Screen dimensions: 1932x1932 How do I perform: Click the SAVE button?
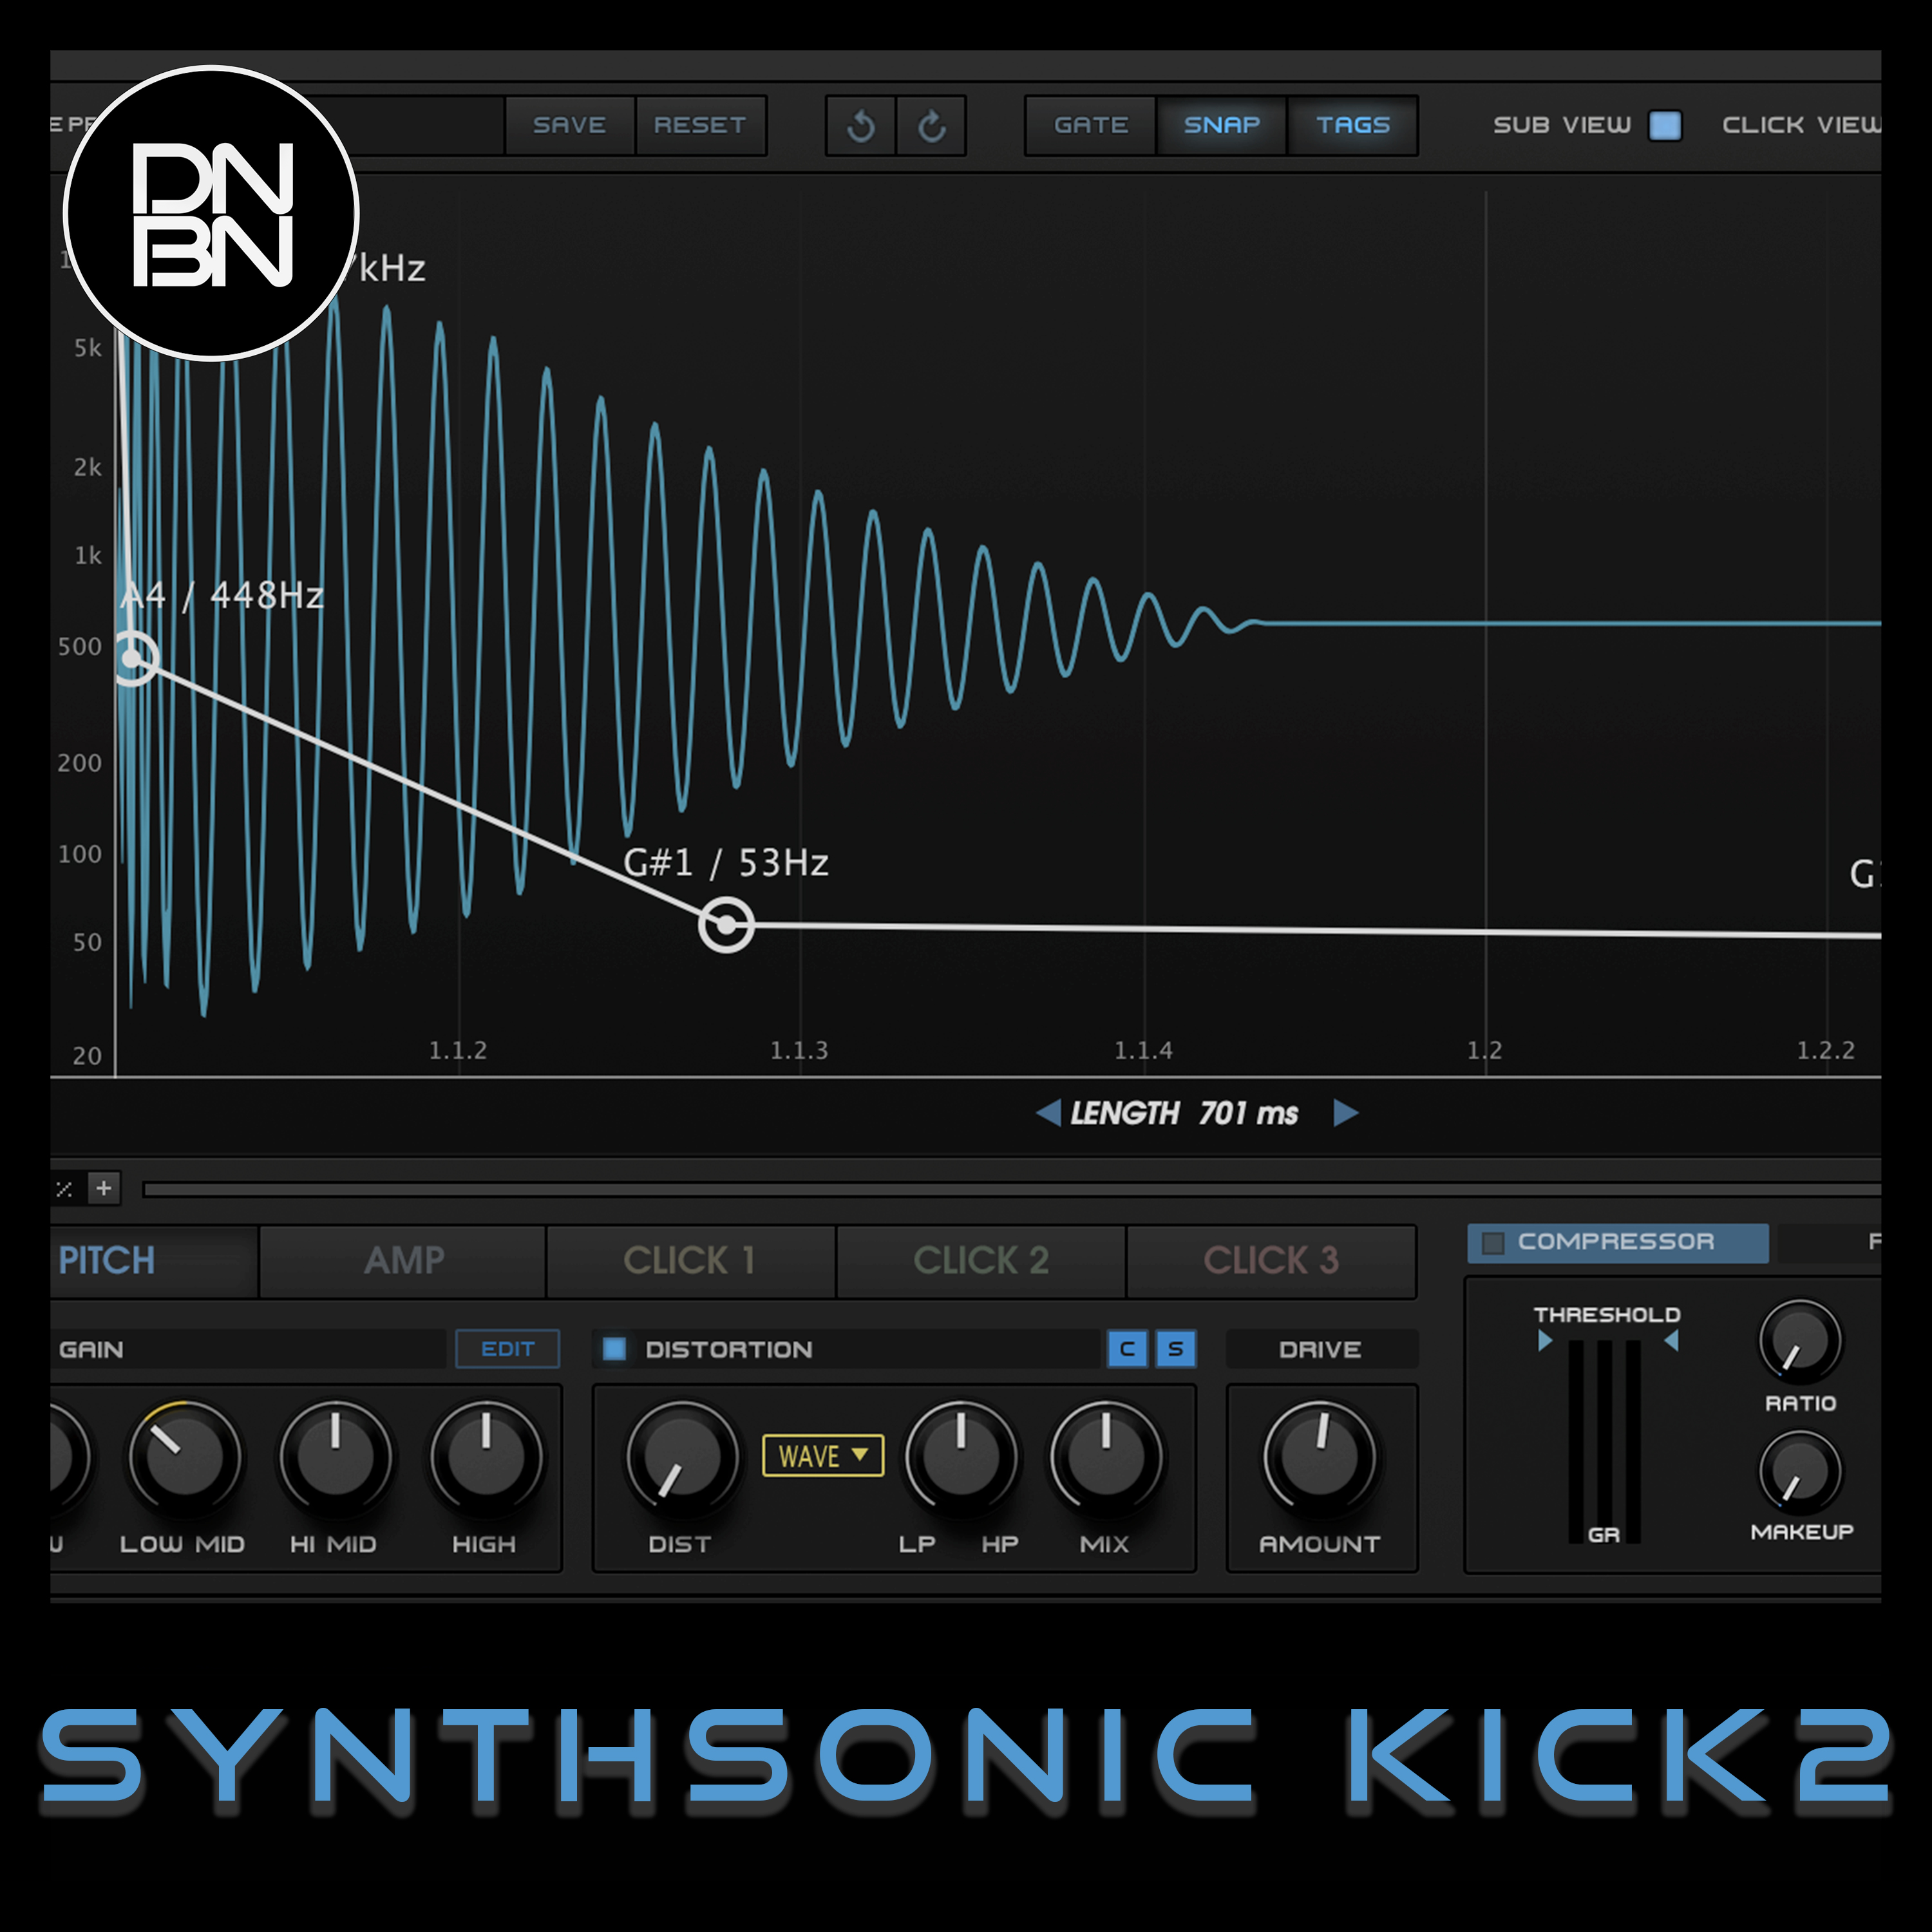[x=569, y=125]
